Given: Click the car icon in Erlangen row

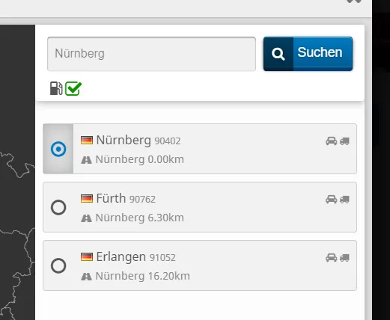Looking at the screenshot, I should tap(331, 258).
